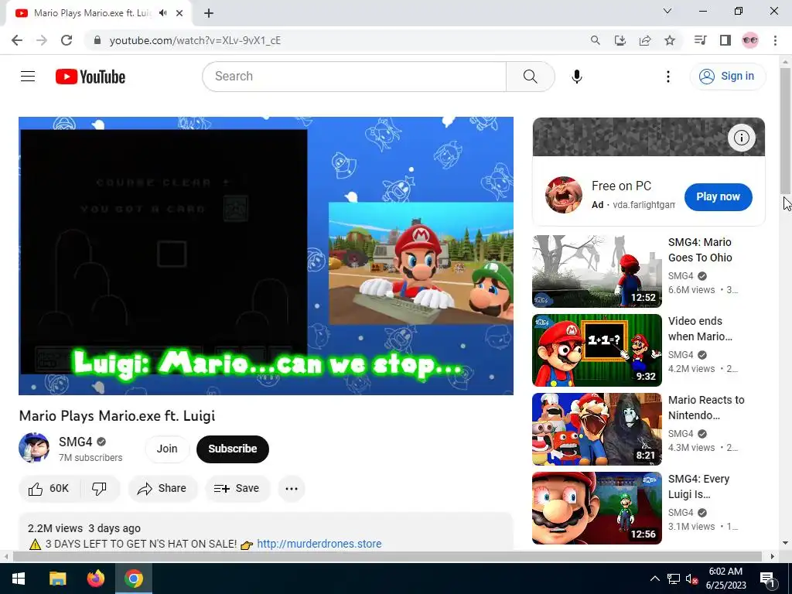
Task: Open the murderdrones.store link
Action: pyautogui.click(x=319, y=544)
